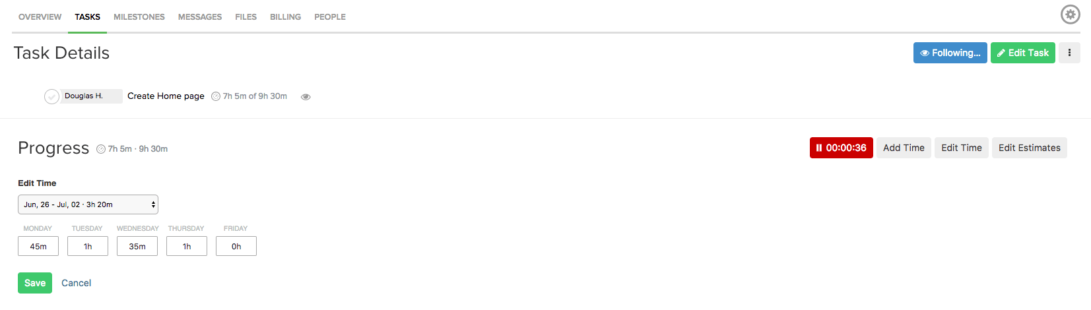The width and height of the screenshot is (1091, 310).
Task: Click the Edit Task button
Action: 1022,53
